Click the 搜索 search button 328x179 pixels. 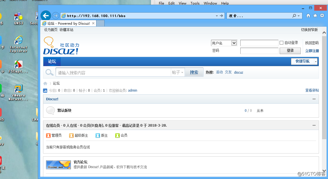tap(194, 72)
